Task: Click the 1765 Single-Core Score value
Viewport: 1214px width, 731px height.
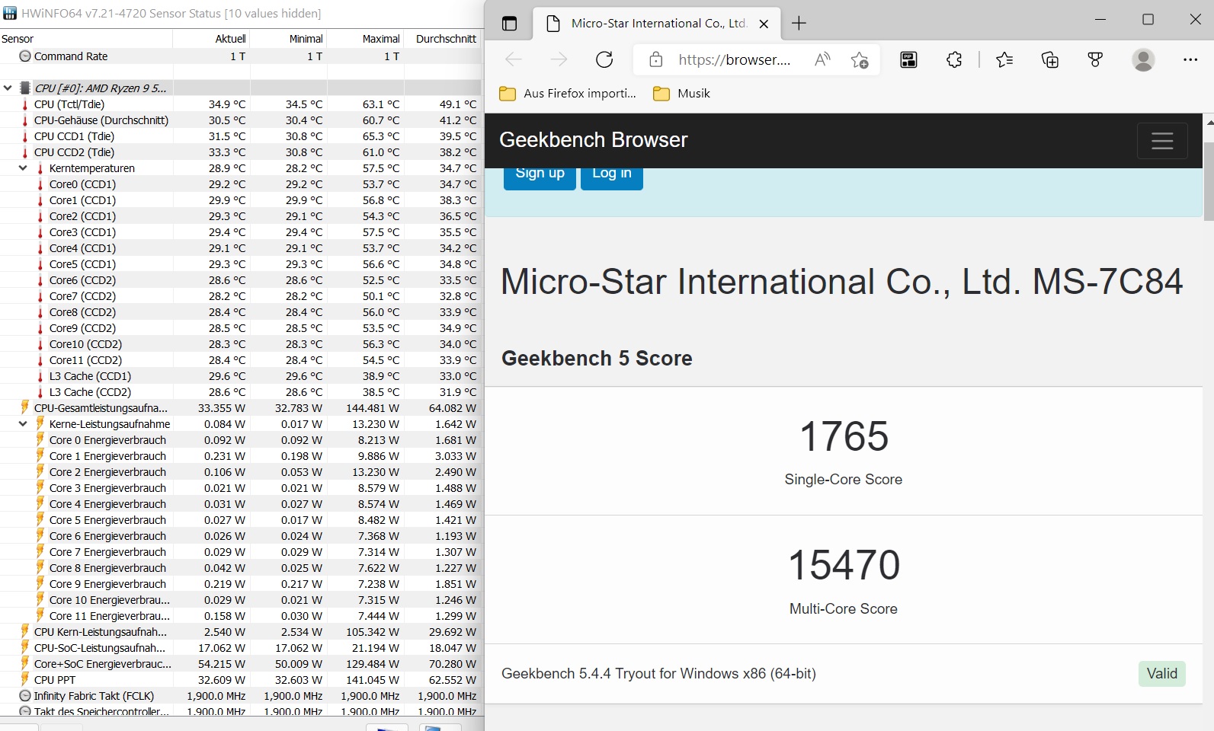Action: 844,437
